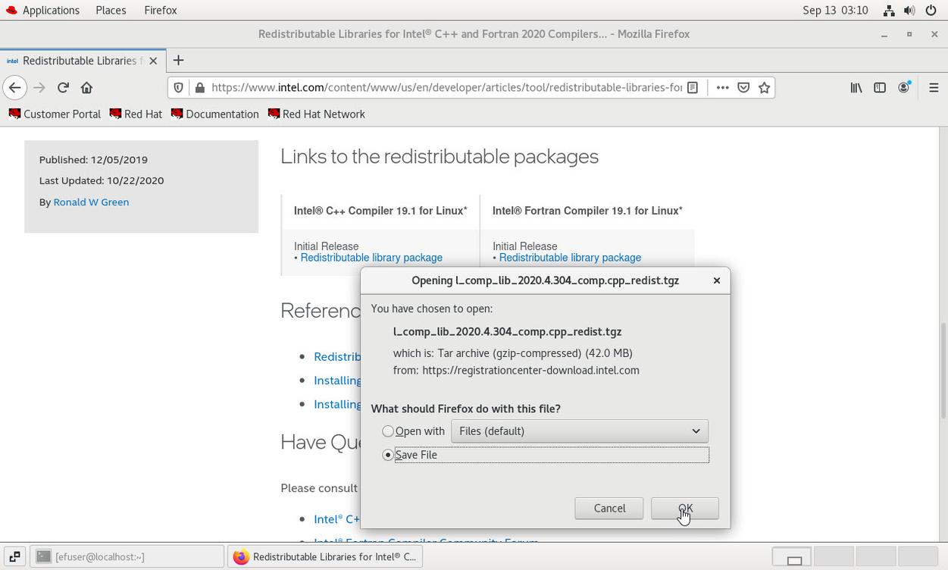Viewport: 948px width, 570px height.
Task: Cancel the file download dialog
Action: coord(609,509)
